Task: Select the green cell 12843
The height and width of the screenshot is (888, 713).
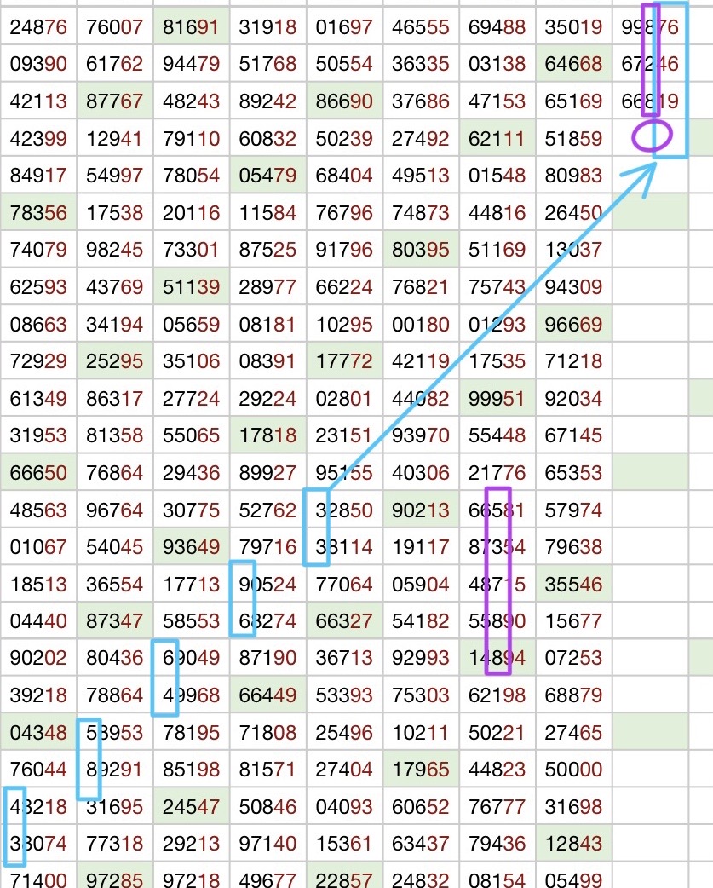Action: coord(573,845)
